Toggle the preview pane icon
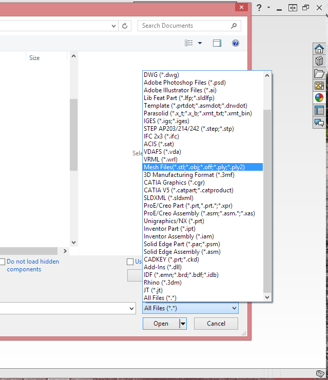Image resolution: width=328 pixels, height=380 pixels. point(217,43)
